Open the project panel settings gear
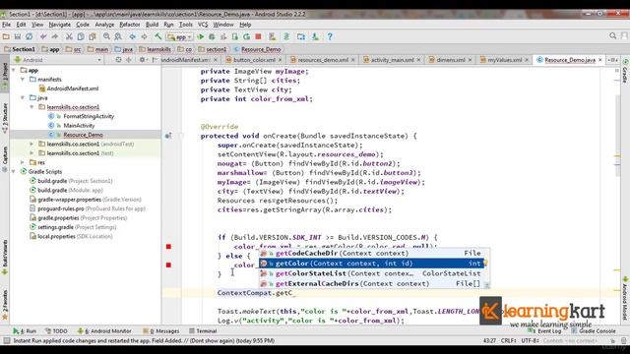This screenshot has width=630, height=354. 142,60
